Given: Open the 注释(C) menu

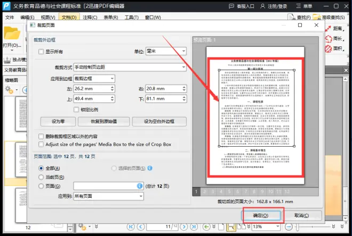Looking at the screenshot, I should 90,17.
